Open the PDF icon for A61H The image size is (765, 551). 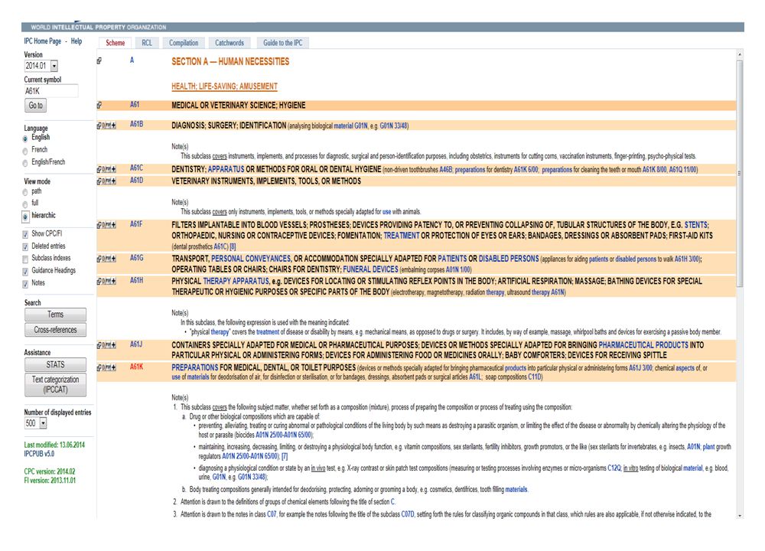coord(109,281)
